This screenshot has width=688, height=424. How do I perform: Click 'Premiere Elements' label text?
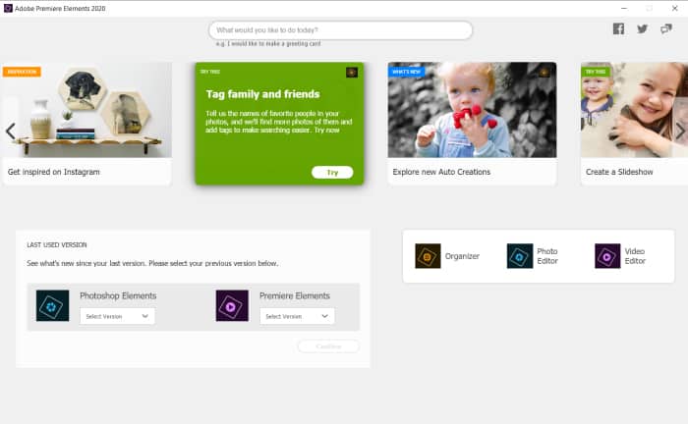(295, 295)
